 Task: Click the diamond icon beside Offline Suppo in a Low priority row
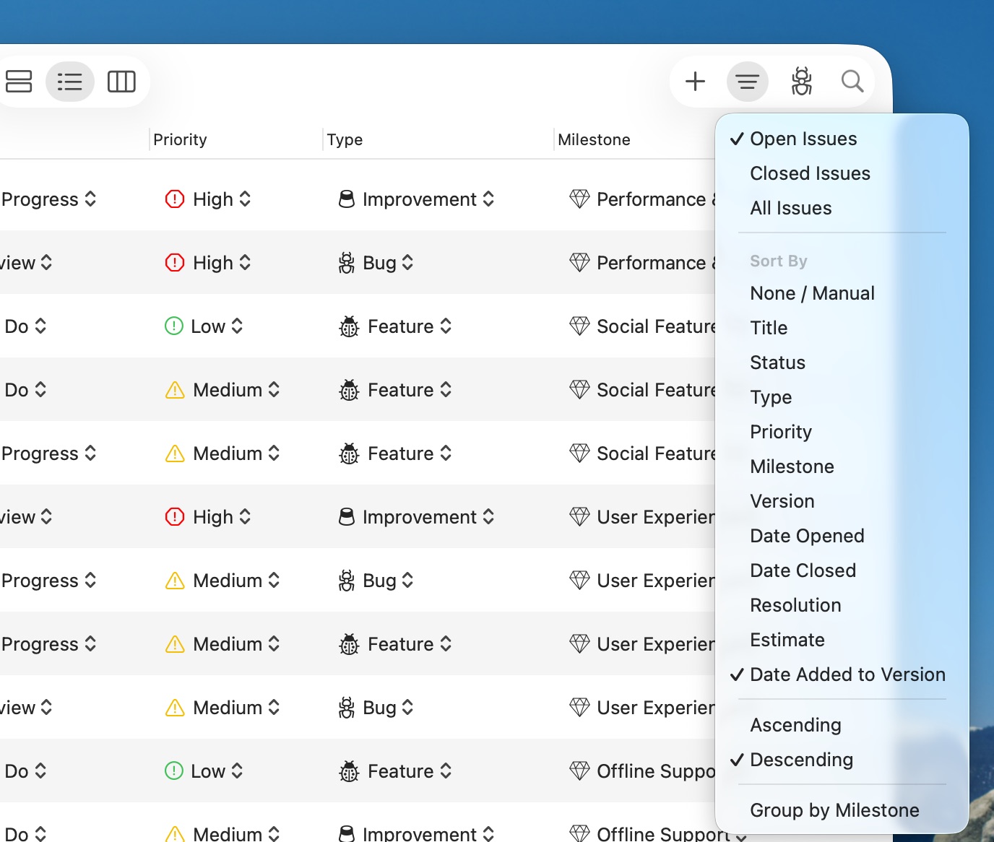click(579, 771)
